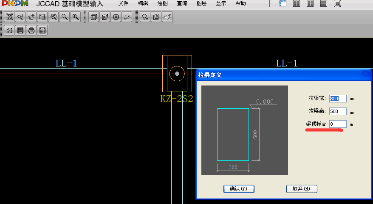Open the 图层 menu
The height and width of the screenshot is (204, 373).
click(201, 3)
